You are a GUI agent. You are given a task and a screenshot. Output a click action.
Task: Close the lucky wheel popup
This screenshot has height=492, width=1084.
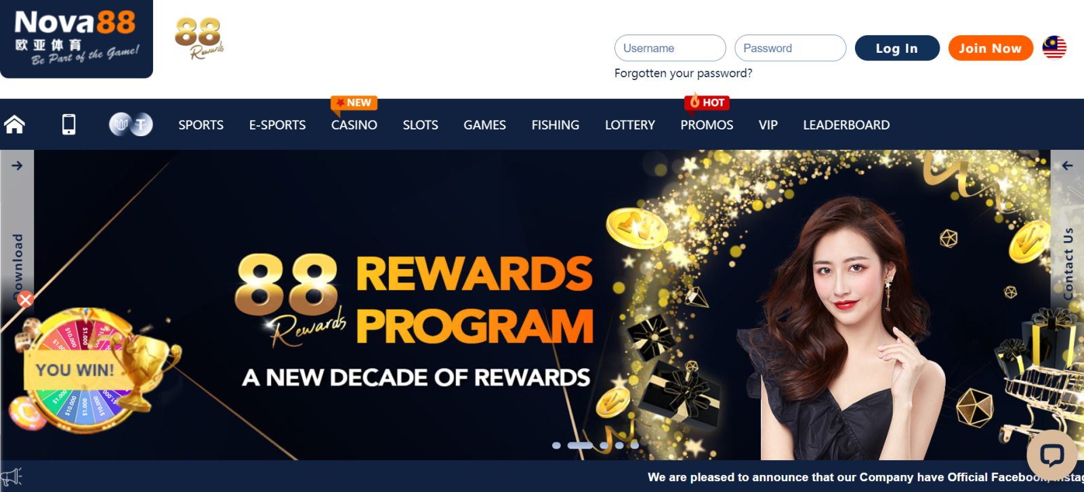click(x=25, y=300)
